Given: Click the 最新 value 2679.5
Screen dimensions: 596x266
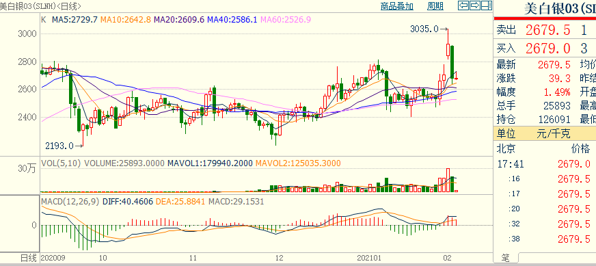Looking at the screenshot, I should [x=554, y=65].
